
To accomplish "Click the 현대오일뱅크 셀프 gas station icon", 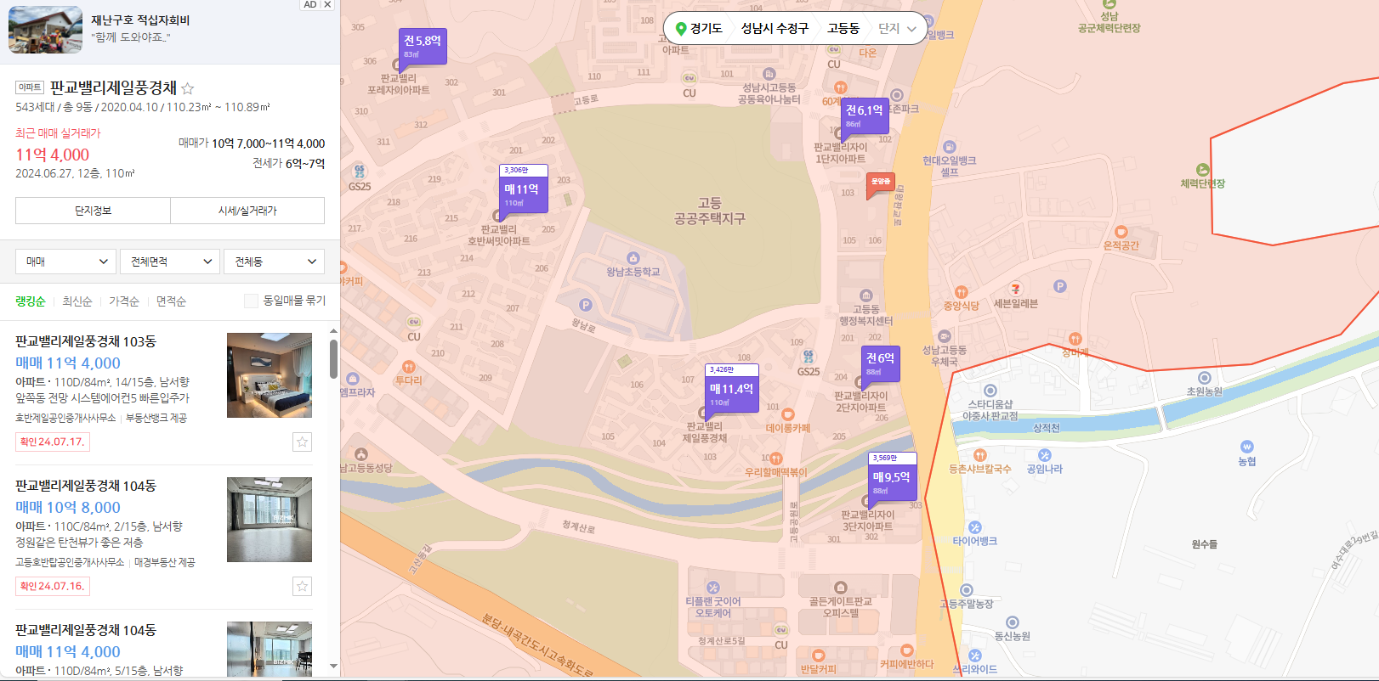I will point(949,147).
